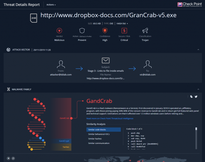Collapse the Attack Vector section
Viewport: 205px width, 162px height.
tap(198, 50)
